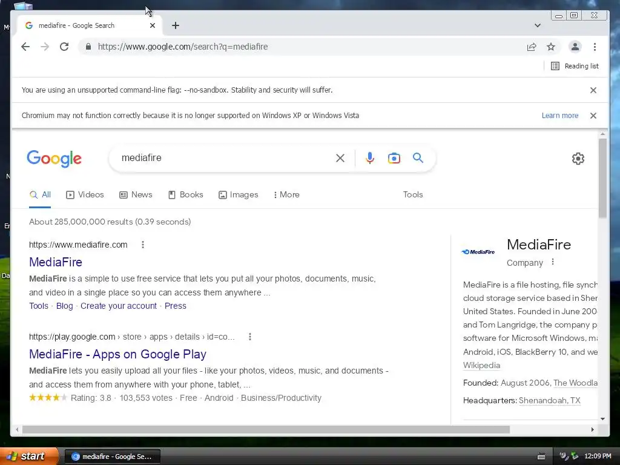The height and width of the screenshot is (465, 620).
Task: Click the on-screen keyboard tray icon
Action: point(541,457)
